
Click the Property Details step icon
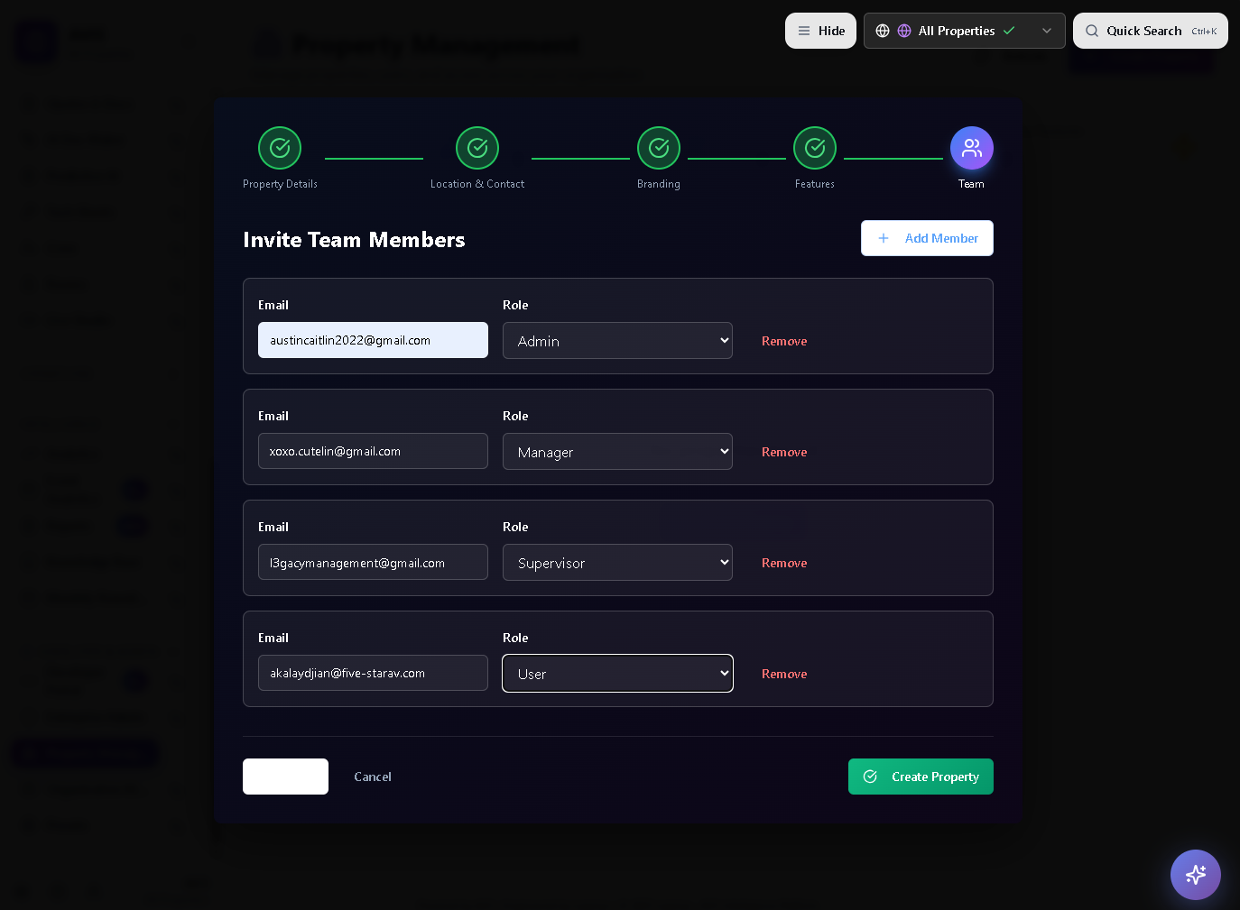pos(280,148)
